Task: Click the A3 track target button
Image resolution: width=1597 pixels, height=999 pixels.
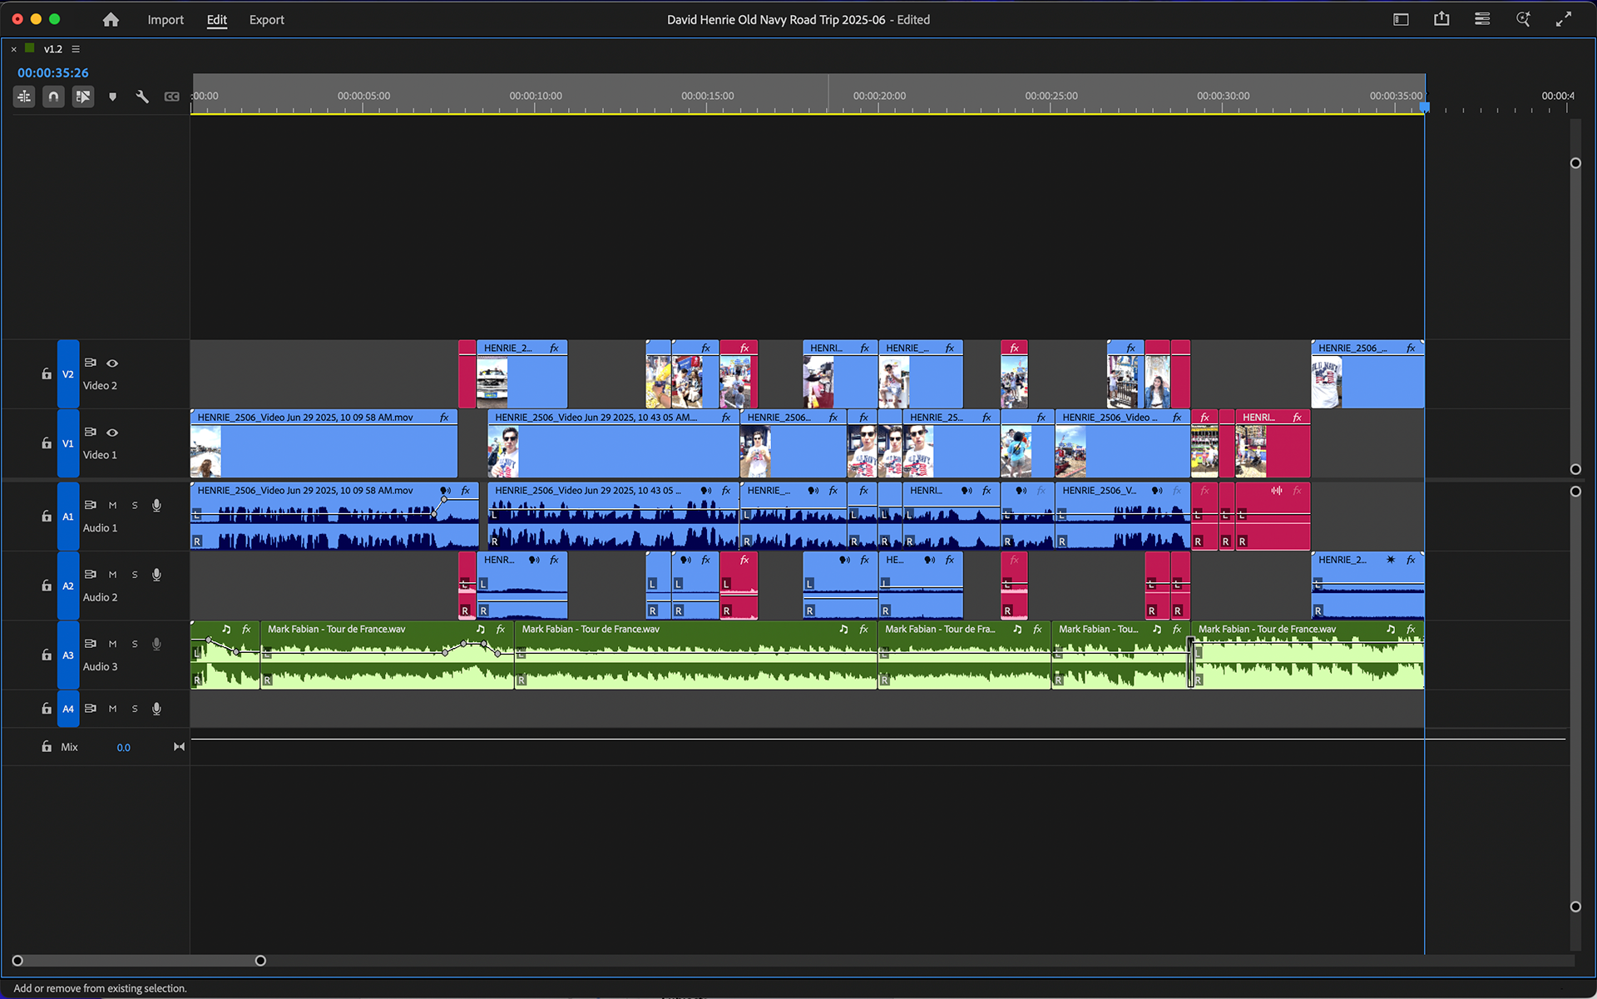Action: pos(68,655)
